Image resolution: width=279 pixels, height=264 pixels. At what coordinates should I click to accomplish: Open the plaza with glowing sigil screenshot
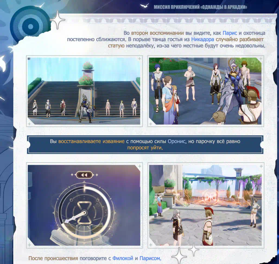point(205,205)
